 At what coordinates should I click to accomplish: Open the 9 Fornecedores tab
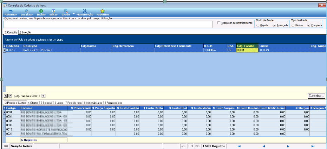[113, 103]
